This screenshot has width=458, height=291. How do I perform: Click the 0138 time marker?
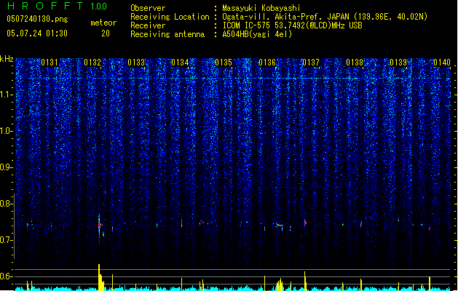(355, 63)
